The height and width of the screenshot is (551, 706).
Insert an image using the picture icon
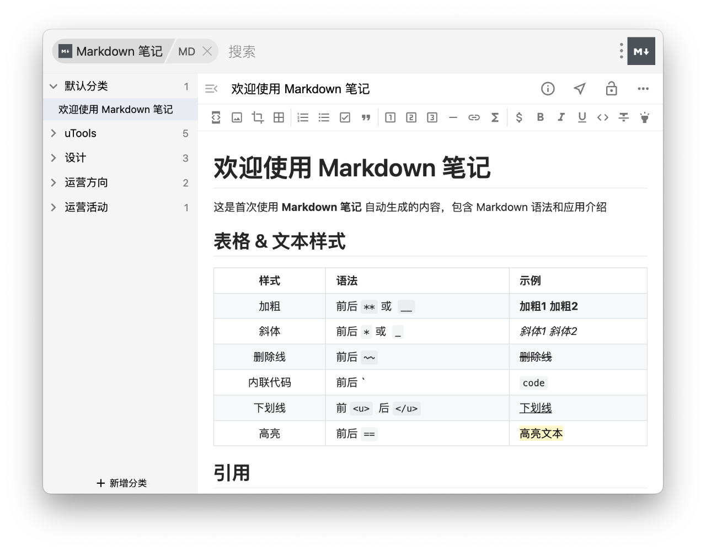pyautogui.click(x=237, y=117)
